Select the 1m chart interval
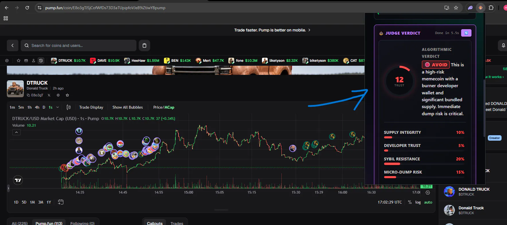507x225 pixels. click(x=12, y=107)
